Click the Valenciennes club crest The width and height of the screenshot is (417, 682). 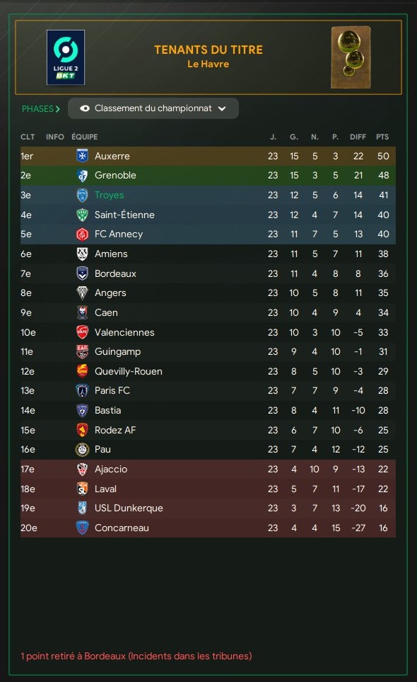click(82, 332)
